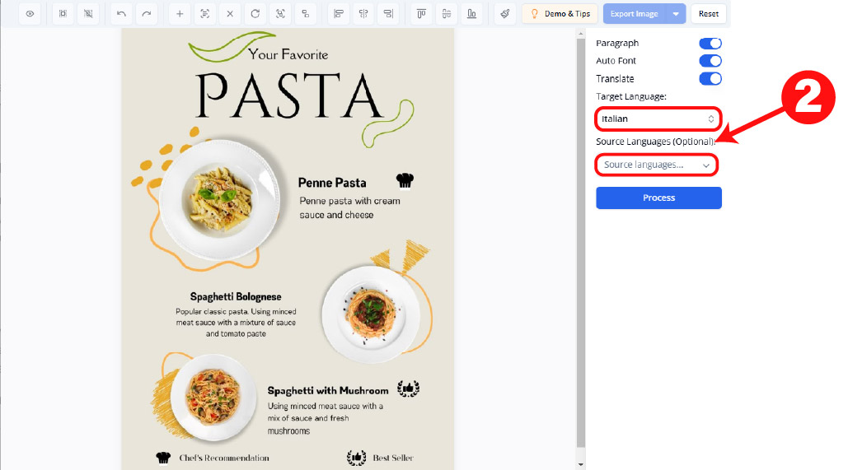Open the Target Language dropdown showing Italian
Image resolution: width=848 pixels, height=470 pixels.
tap(658, 119)
